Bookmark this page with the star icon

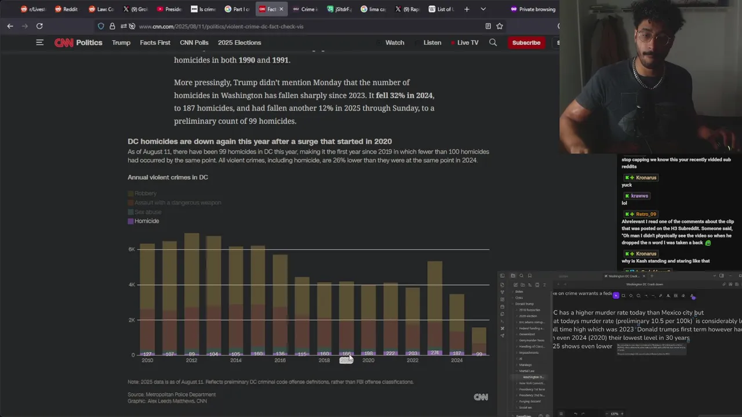click(500, 26)
